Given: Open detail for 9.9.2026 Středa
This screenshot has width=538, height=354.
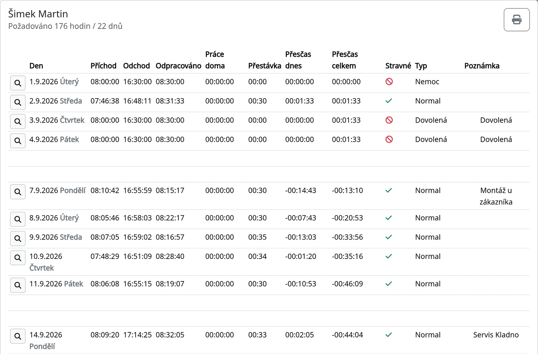Looking at the screenshot, I should (x=18, y=239).
